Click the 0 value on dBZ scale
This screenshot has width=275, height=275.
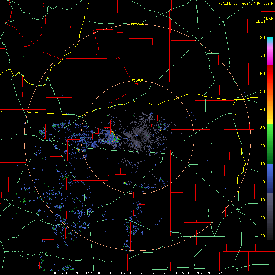coord(264,182)
